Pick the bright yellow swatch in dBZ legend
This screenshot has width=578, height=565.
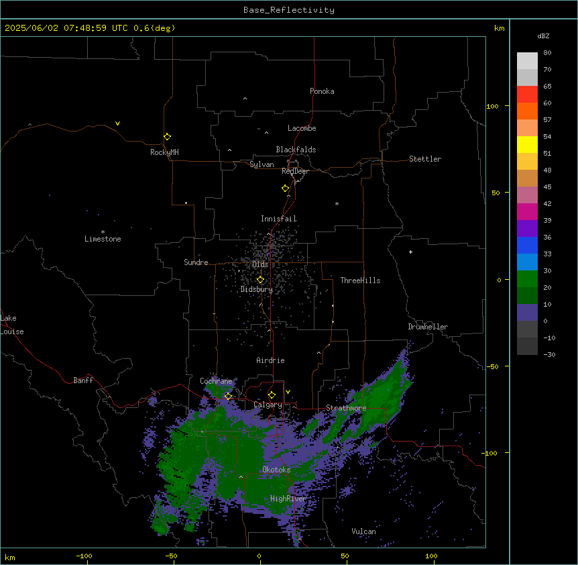[527, 144]
